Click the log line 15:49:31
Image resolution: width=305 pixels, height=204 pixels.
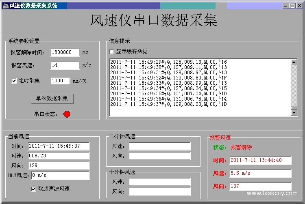click(x=168, y=73)
